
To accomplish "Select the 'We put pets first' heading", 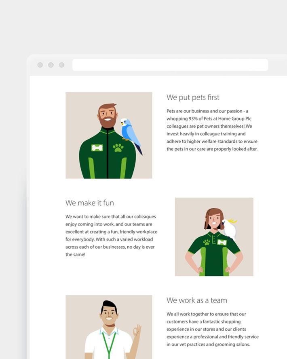I will click(193, 97).
